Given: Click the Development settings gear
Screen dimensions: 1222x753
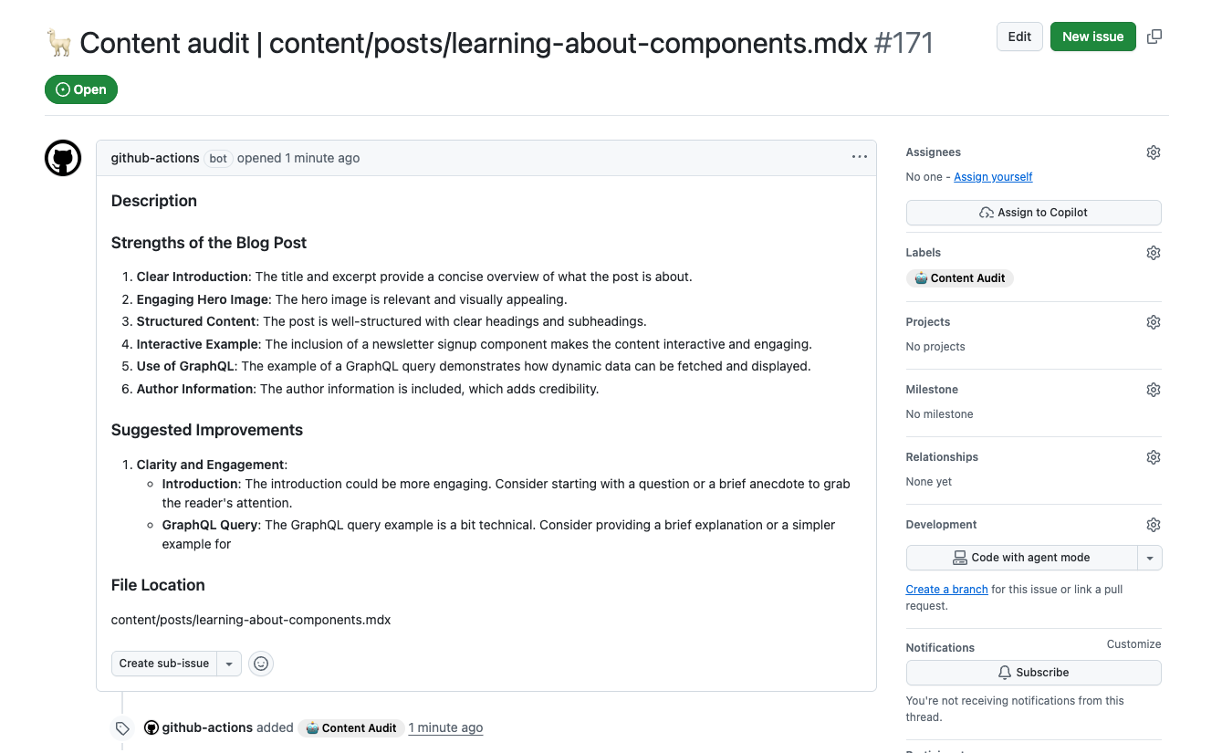Looking at the screenshot, I should click(1153, 524).
